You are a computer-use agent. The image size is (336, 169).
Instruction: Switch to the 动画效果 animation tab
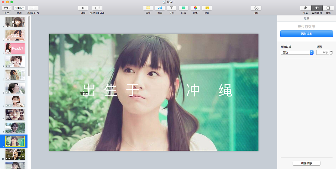point(317,8)
